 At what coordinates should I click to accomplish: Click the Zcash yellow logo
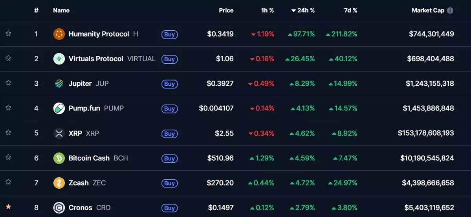tap(59, 183)
